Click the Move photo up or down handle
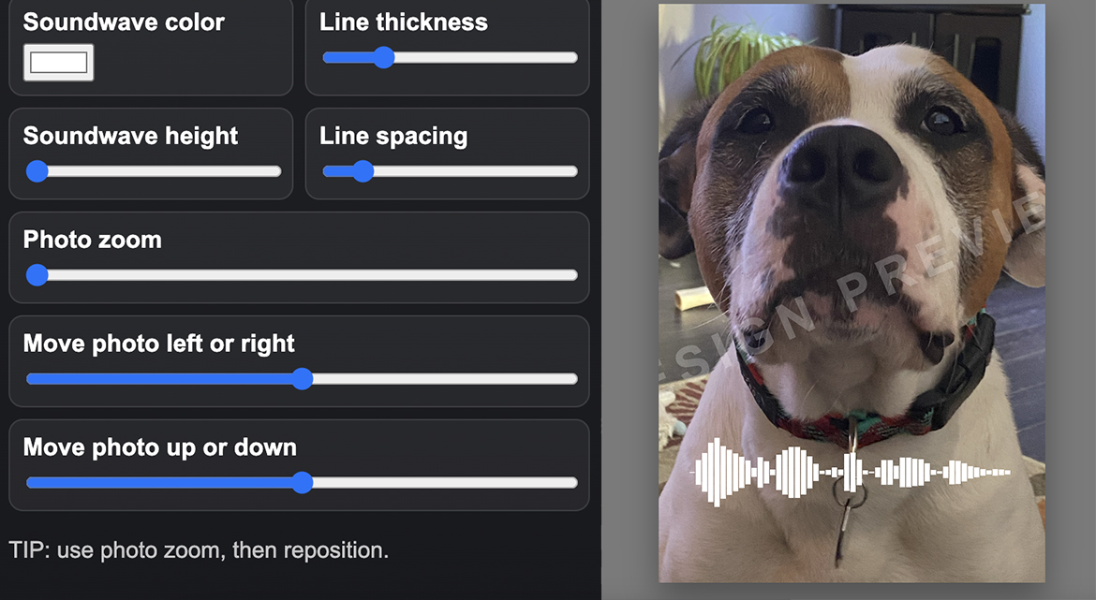The width and height of the screenshot is (1096, 600). pos(302,483)
